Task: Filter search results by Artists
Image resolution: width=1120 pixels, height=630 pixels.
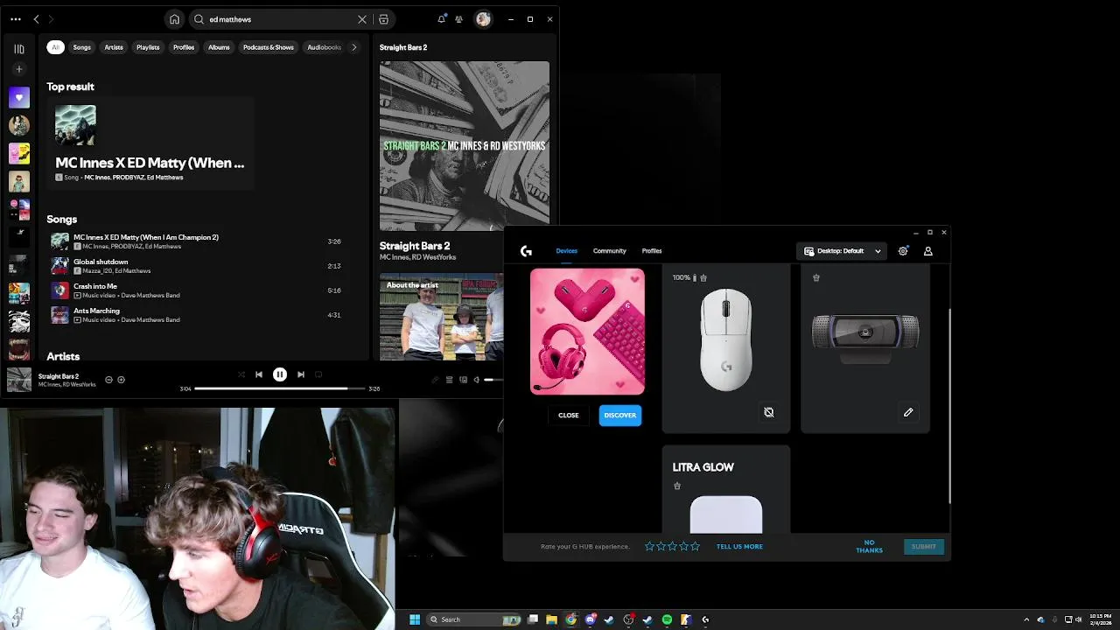Action: click(x=114, y=47)
